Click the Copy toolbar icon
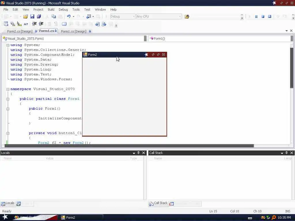The width and height of the screenshot is (295, 221). click(54, 16)
